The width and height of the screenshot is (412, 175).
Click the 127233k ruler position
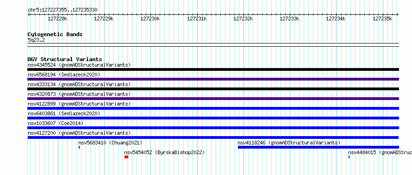(x=289, y=19)
